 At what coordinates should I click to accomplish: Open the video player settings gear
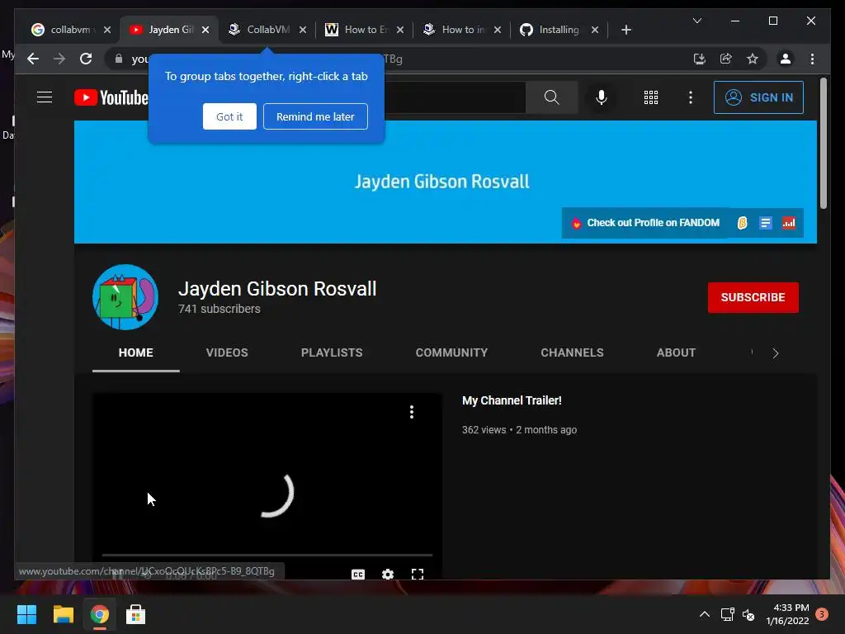pyautogui.click(x=388, y=575)
